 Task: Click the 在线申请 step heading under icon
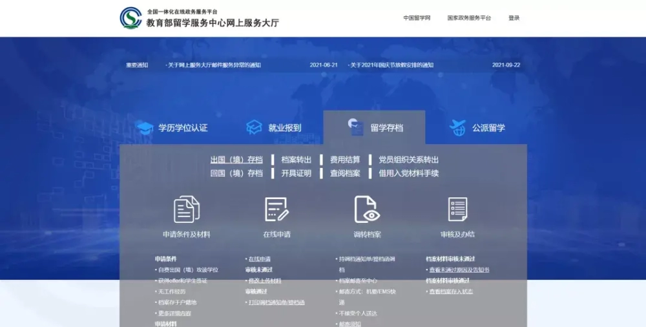click(x=277, y=234)
